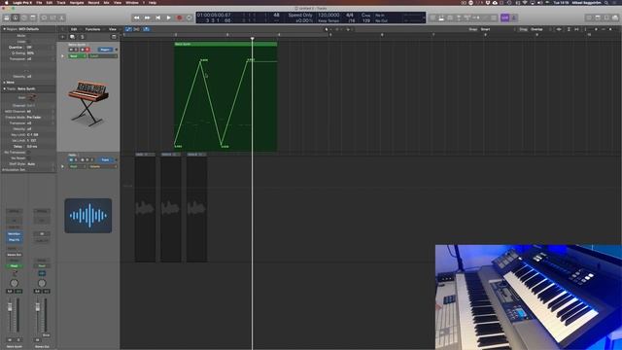Click the pan knob on the left channel strip
The width and height of the screenshot is (622, 350).
[x=14, y=283]
